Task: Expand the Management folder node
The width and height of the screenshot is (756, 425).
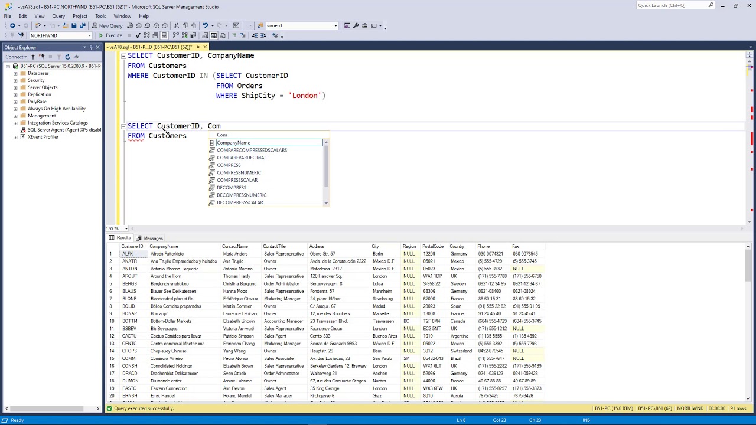Action: (x=15, y=116)
